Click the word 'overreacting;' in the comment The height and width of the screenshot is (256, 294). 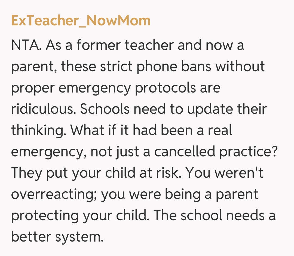(x=54, y=194)
